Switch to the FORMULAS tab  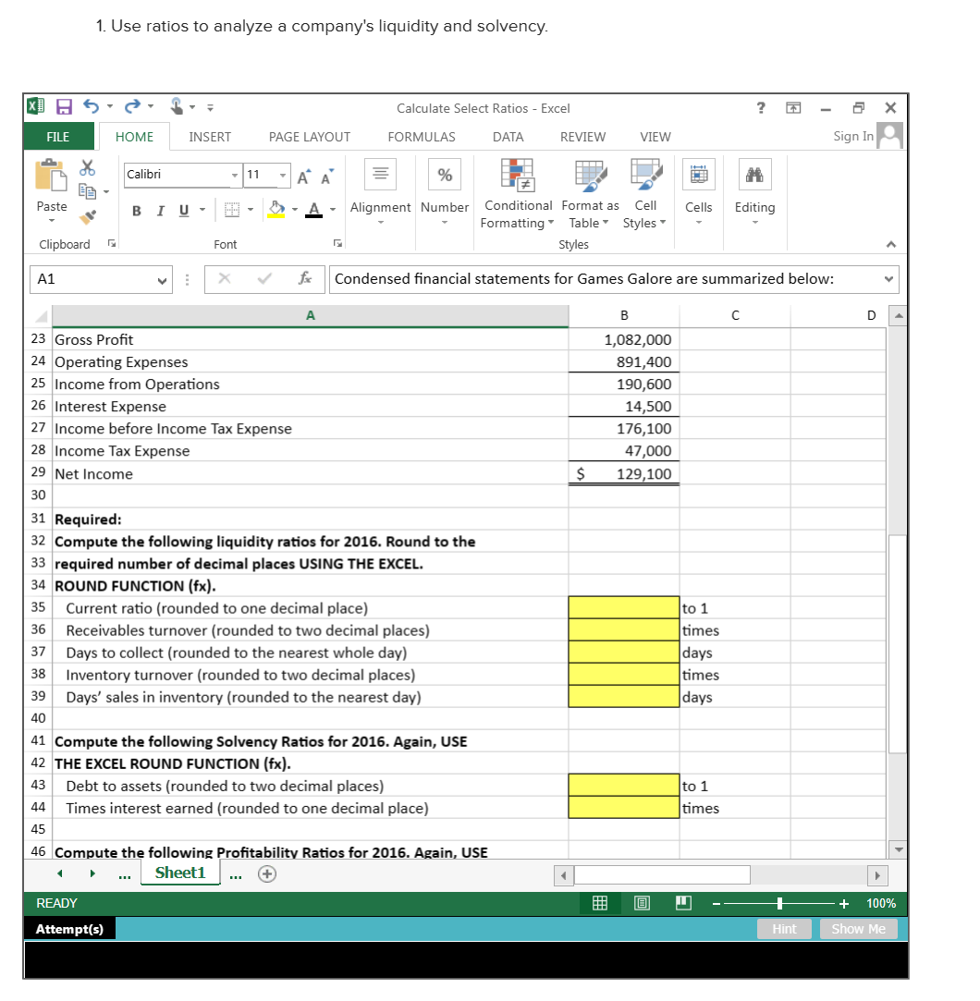click(422, 137)
